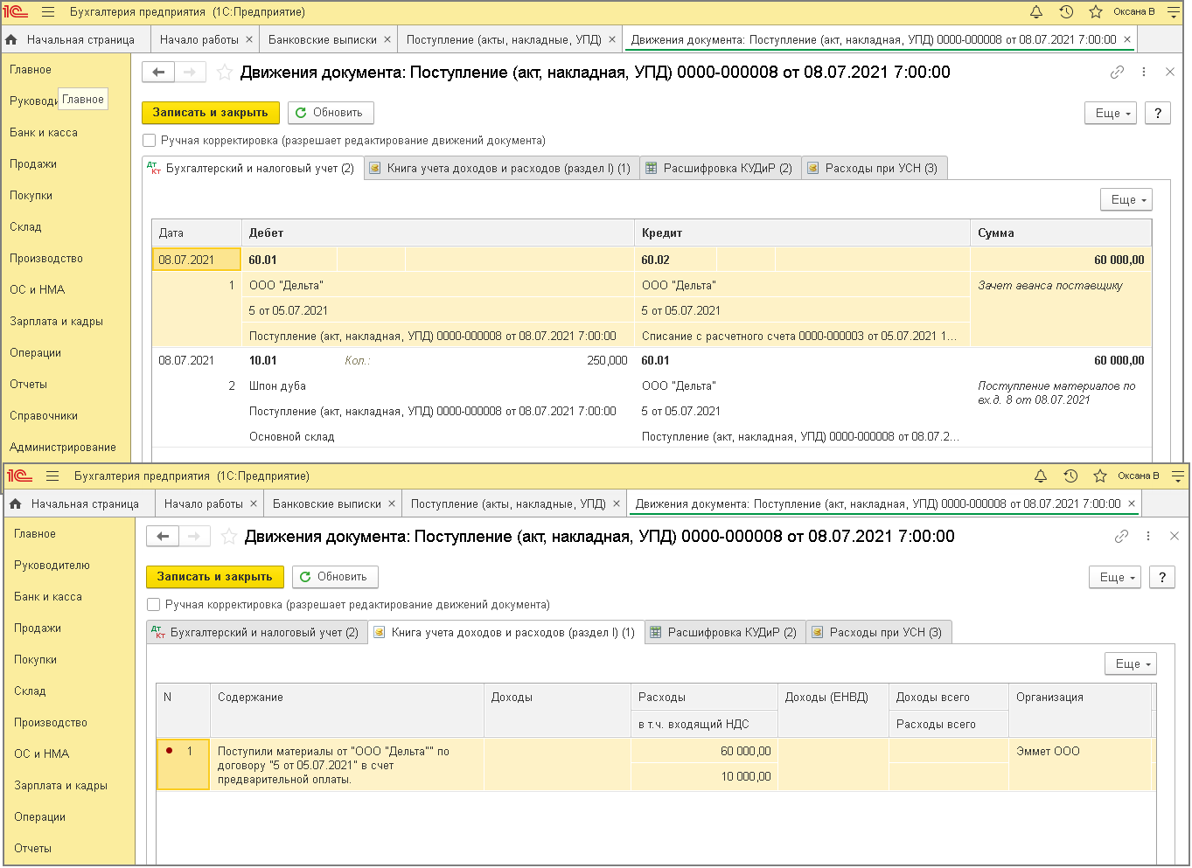Click Обновить button in the bottom window
Screen dimensions: 1192x868
pyautogui.click(x=335, y=577)
